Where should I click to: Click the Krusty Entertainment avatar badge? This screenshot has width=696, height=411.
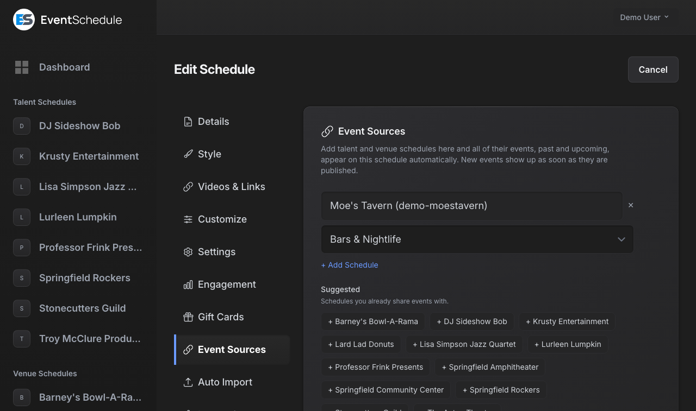(x=22, y=156)
